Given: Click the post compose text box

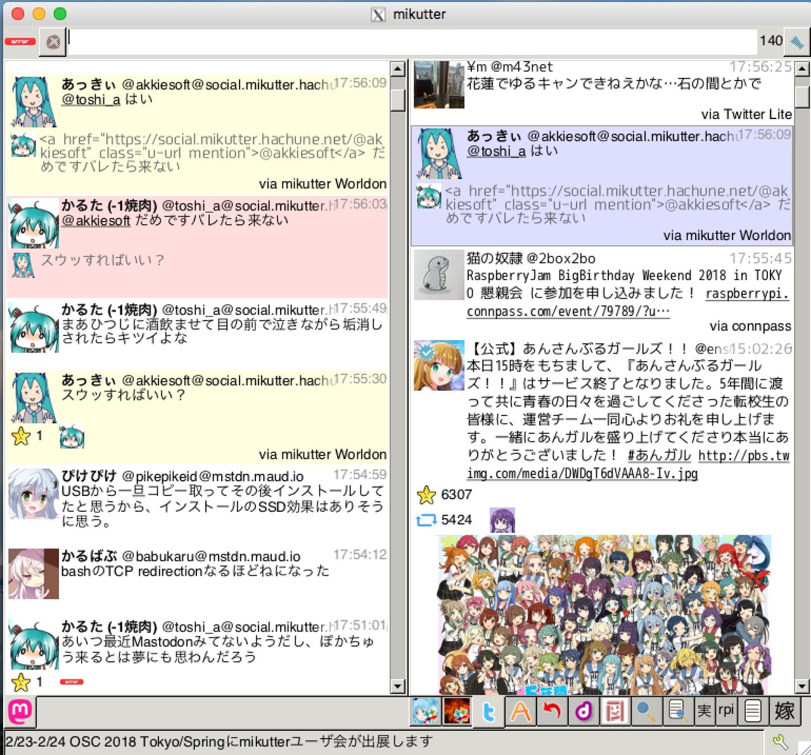Looking at the screenshot, I should click(412, 42).
